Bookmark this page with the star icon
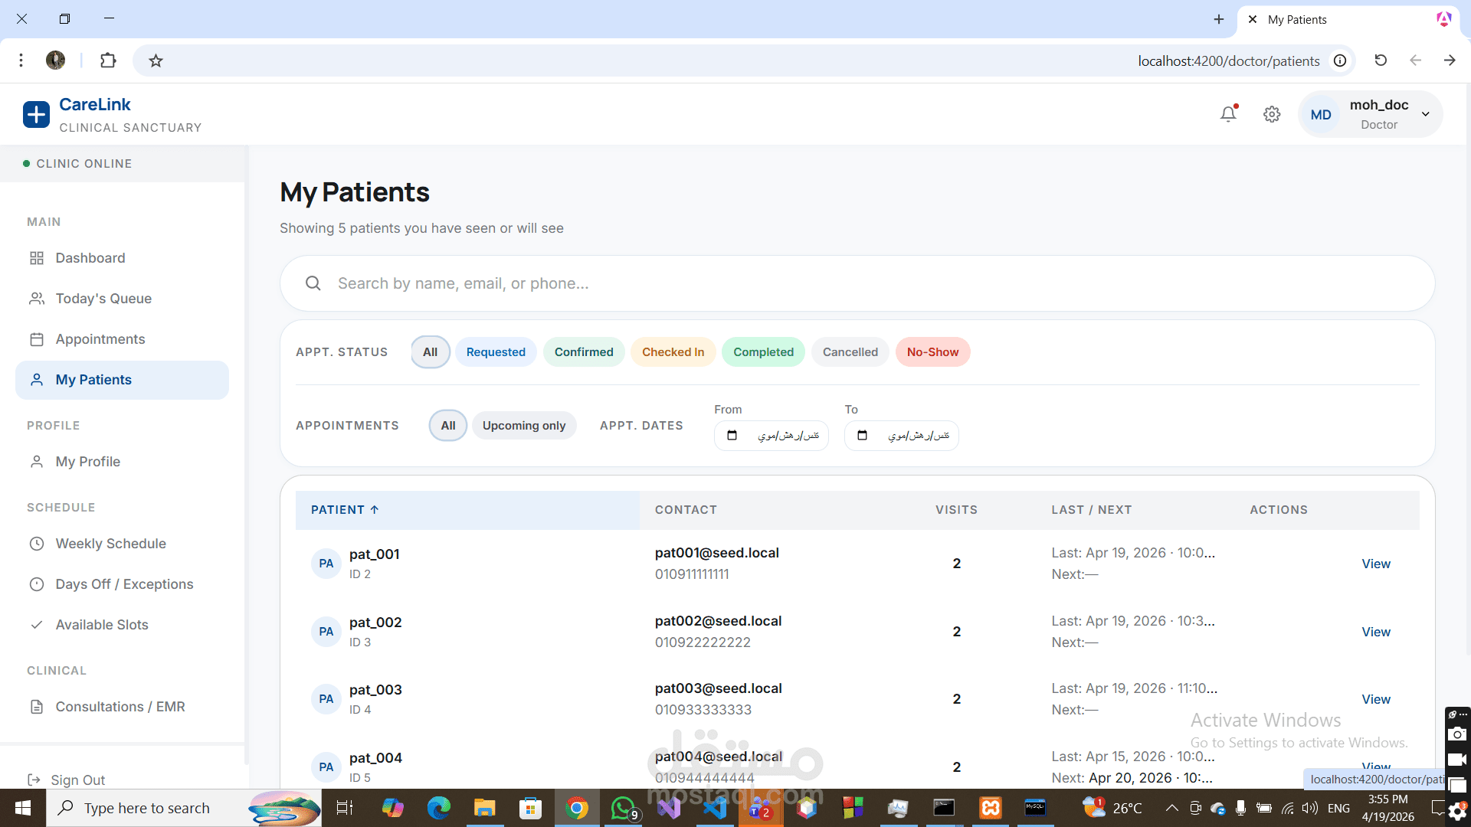 coord(156,60)
